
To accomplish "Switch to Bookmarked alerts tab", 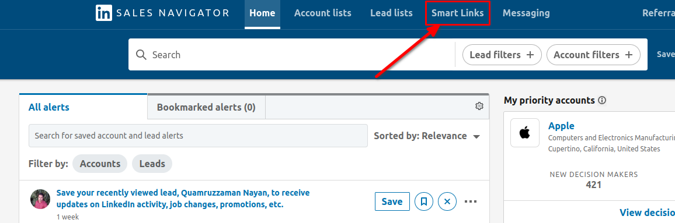I will [206, 107].
